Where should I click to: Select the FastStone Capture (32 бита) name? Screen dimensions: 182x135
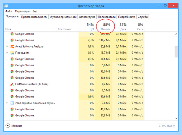click(x=32, y=84)
